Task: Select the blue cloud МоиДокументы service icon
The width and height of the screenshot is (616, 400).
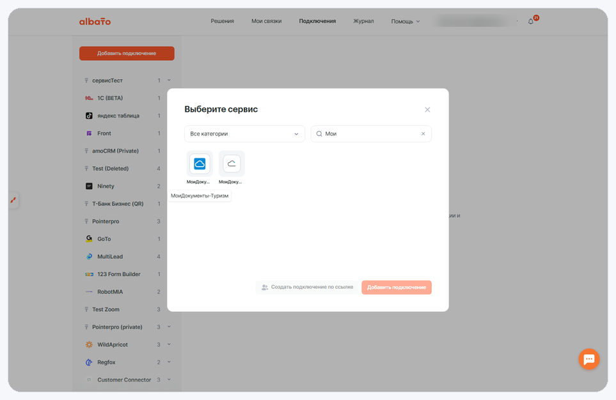Action: (x=200, y=164)
